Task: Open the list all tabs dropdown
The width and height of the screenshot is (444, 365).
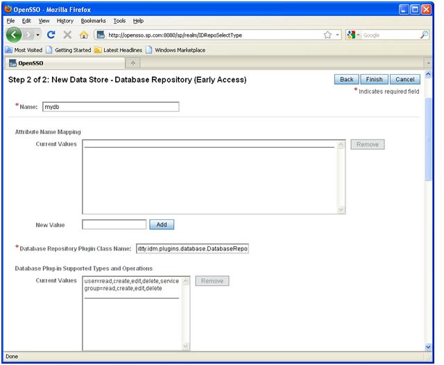Action: (x=428, y=63)
